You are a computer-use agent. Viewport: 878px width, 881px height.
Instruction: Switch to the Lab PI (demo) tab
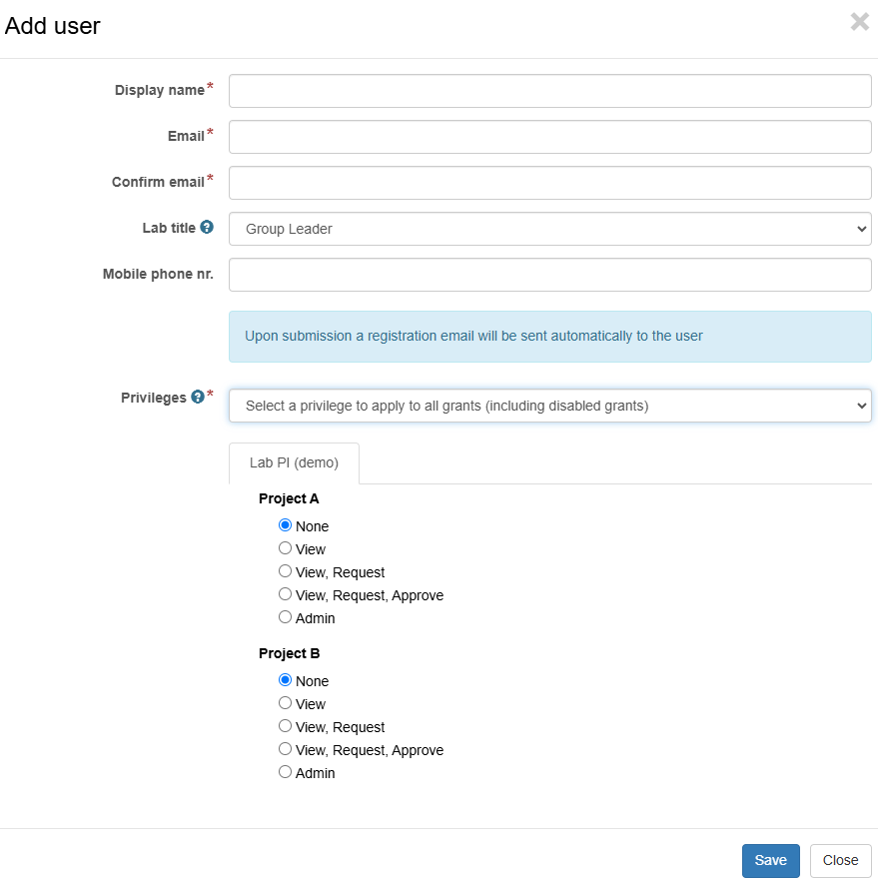pyautogui.click(x=294, y=463)
